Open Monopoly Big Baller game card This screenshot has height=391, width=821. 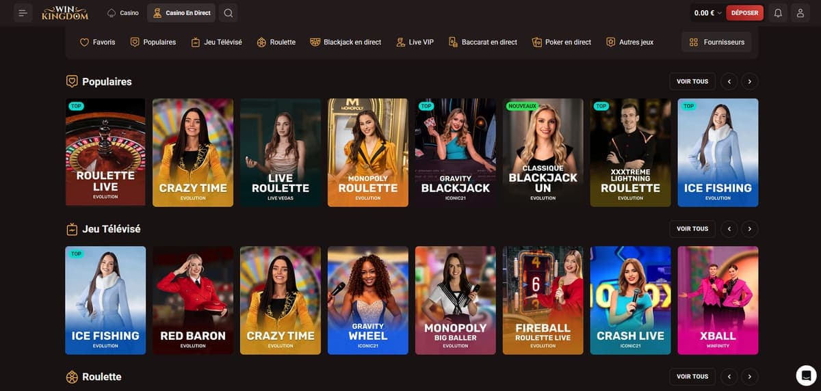(456, 300)
